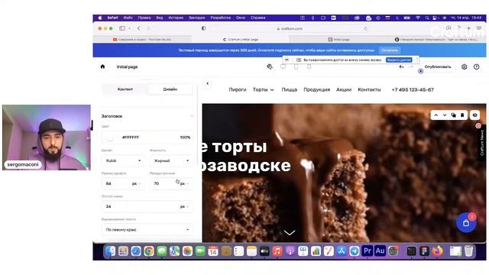The image size is (489, 275).
Task: Open Finder from the dock
Action: coord(110,251)
